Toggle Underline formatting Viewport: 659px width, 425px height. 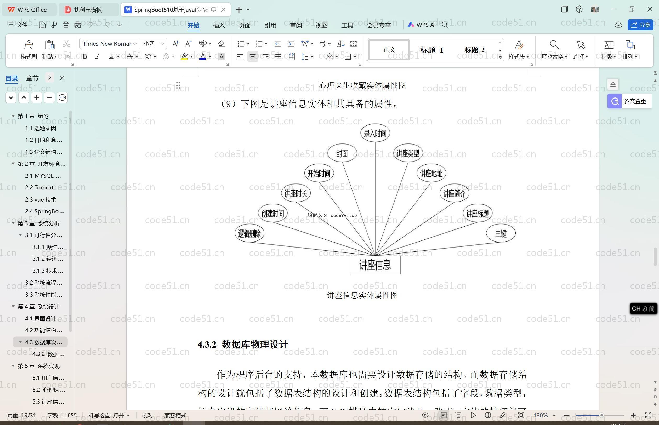111,56
